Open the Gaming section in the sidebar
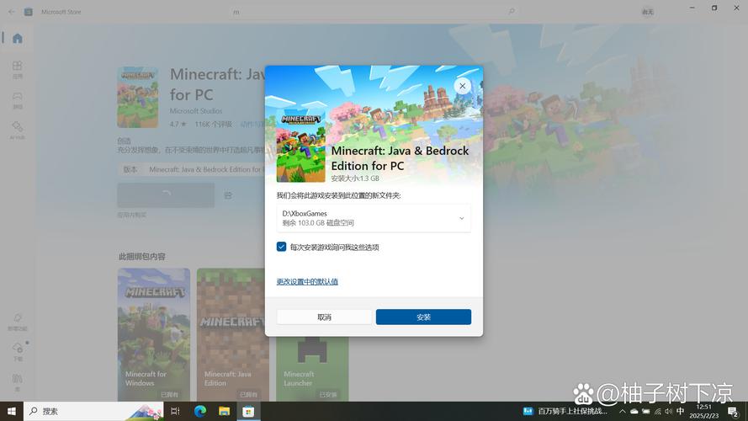Screen dimensions: 748x421 pos(18,99)
